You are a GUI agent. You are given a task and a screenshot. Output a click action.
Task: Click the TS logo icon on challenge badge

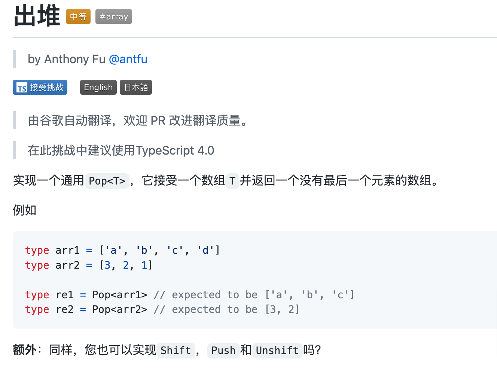click(x=22, y=88)
